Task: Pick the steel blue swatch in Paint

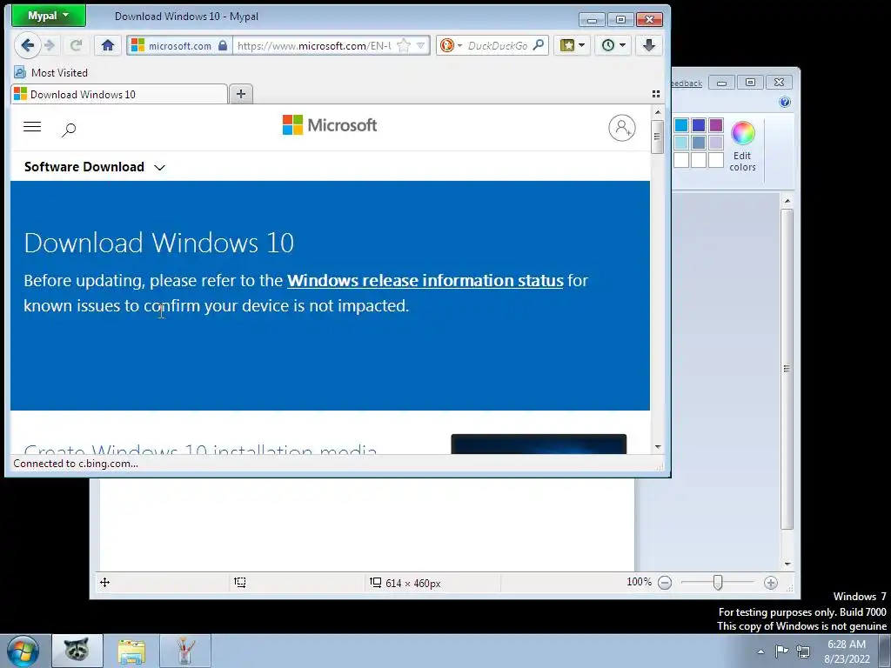Action: (x=699, y=143)
